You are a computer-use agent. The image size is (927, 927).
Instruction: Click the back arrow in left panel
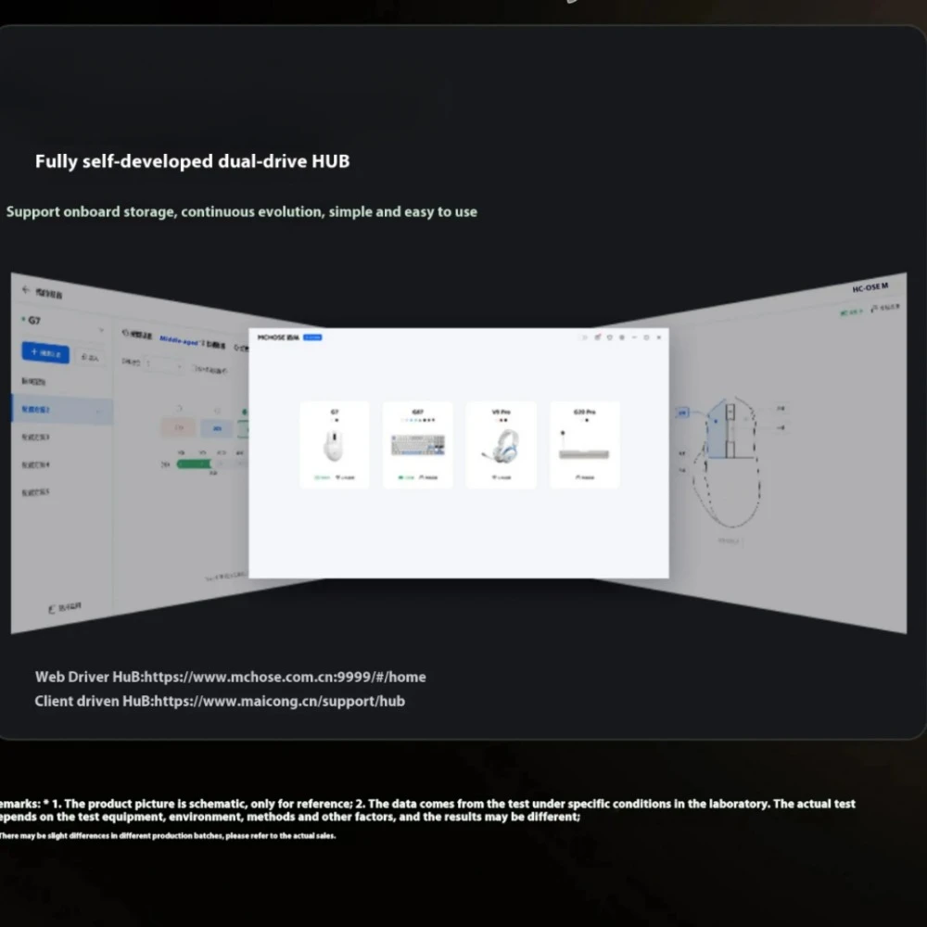point(25,289)
